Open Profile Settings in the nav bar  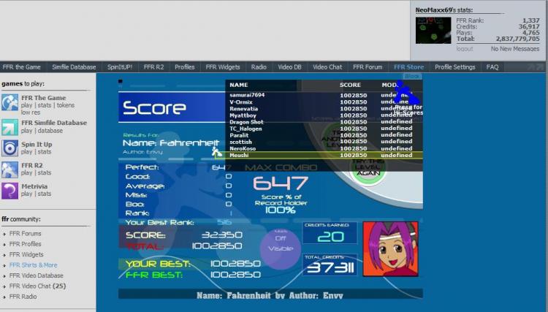[455, 67]
